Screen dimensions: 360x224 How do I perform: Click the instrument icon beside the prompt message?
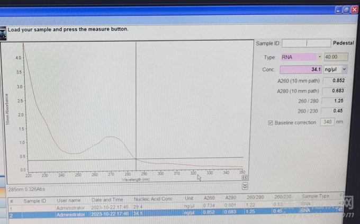3,32
